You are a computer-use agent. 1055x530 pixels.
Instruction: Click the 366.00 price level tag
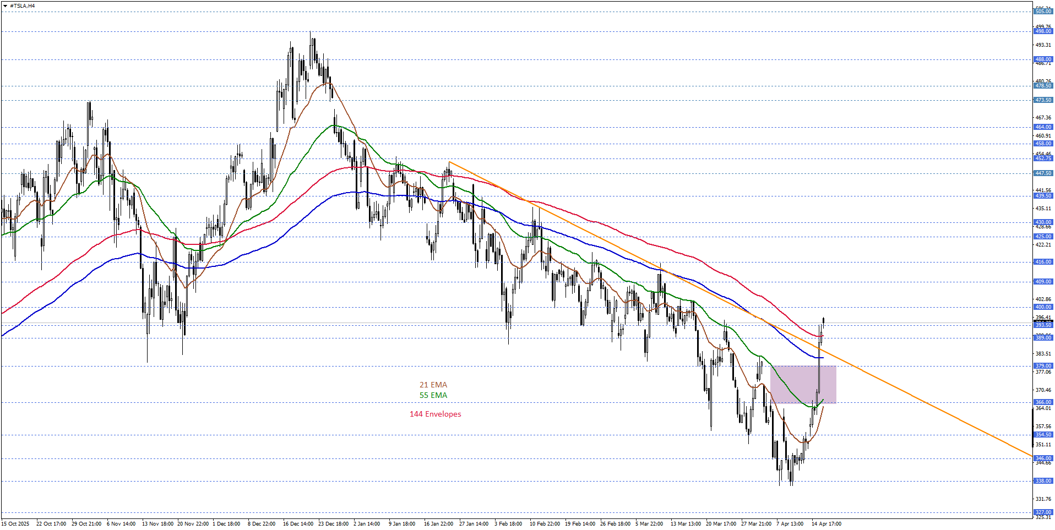point(1043,402)
